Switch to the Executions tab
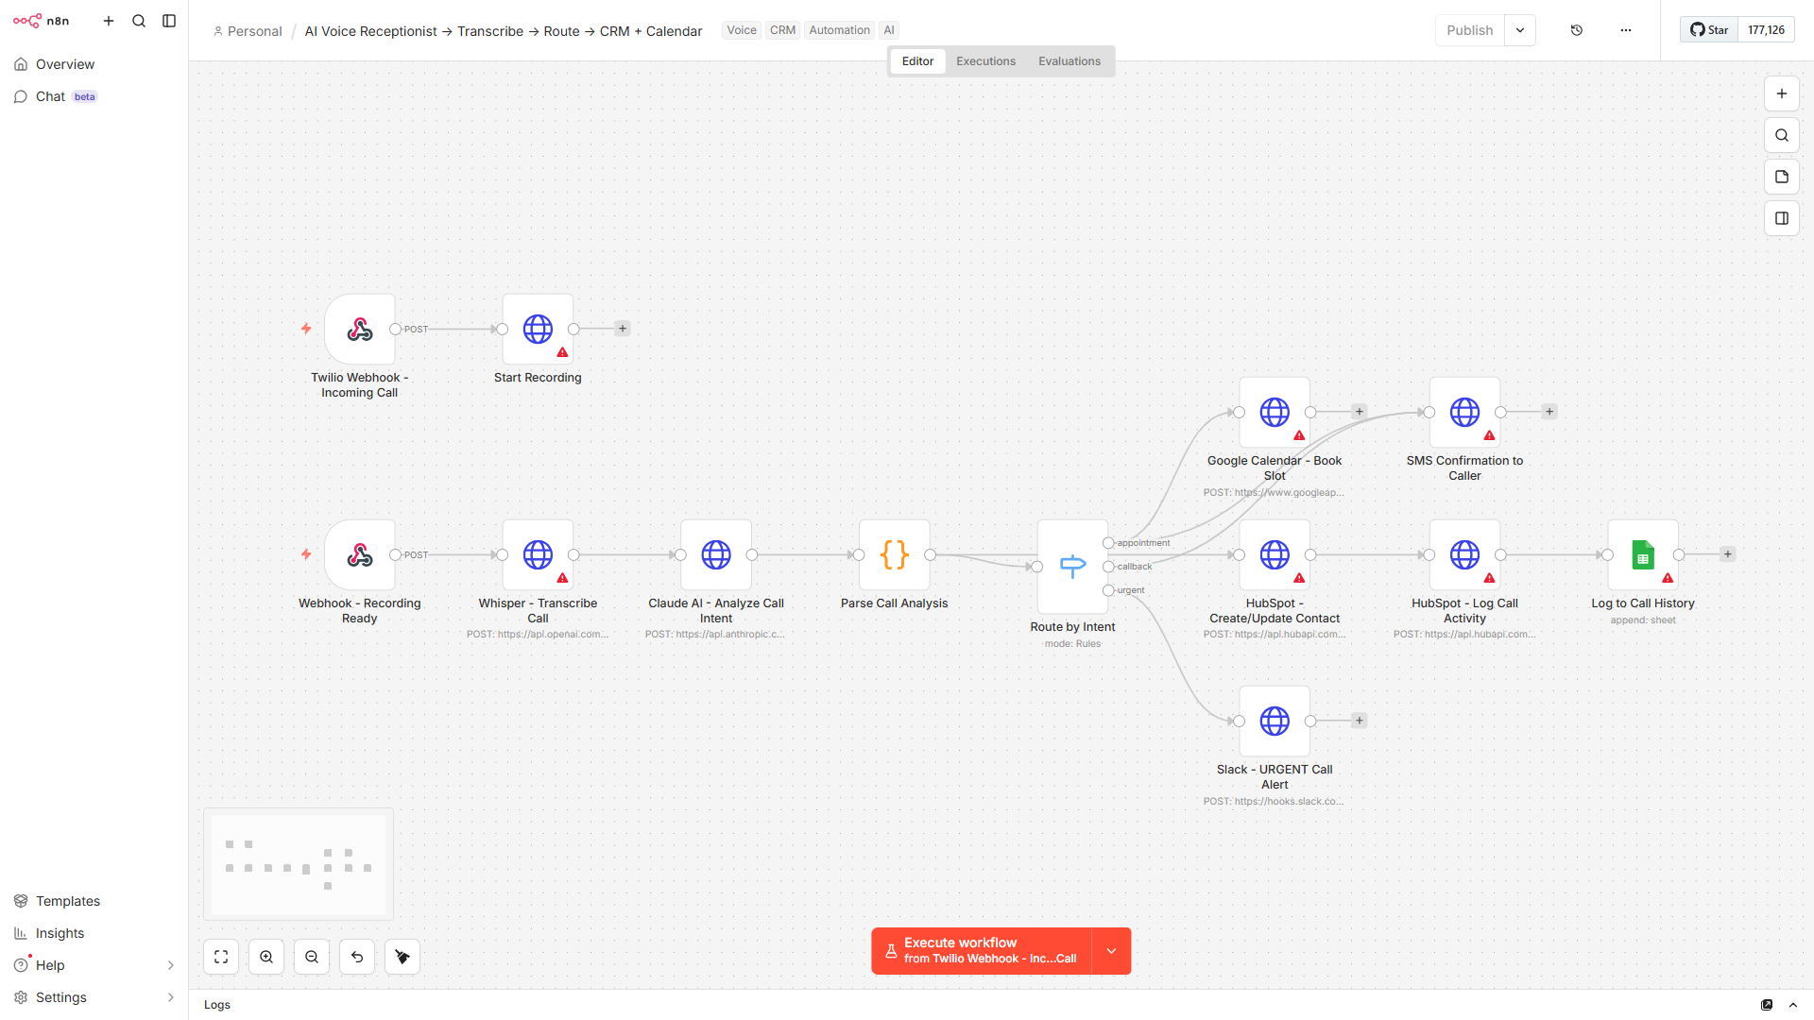The image size is (1814, 1020). [985, 60]
